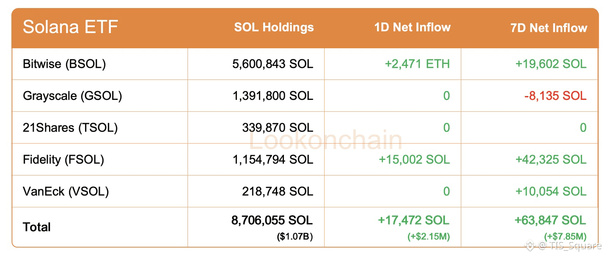Open the 21Shares (TSOL) row
The image size is (605, 256).
point(70,127)
